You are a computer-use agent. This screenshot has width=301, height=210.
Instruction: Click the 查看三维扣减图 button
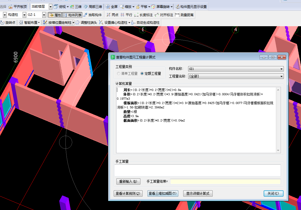pyautogui.click(x=163, y=193)
